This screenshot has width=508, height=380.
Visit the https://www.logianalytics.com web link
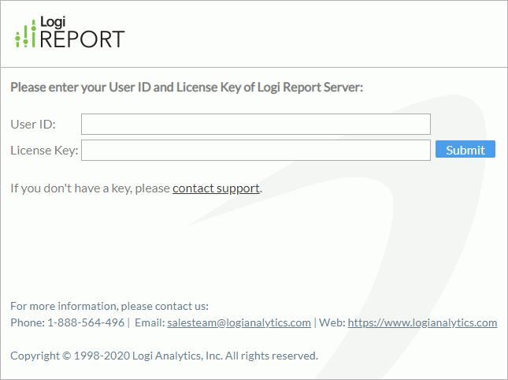pyautogui.click(x=422, y=322)
